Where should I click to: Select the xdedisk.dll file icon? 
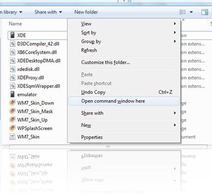pyautogui.click(x=13, y=69)
